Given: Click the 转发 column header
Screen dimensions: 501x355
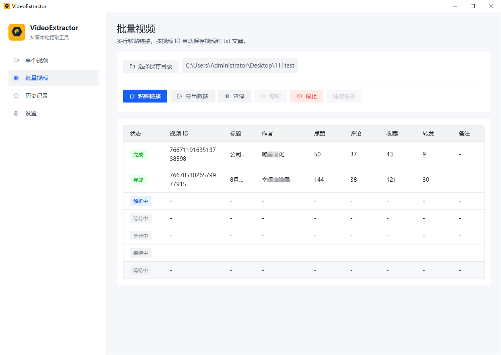Looking at the screenshot, I should tap(428, 133).
